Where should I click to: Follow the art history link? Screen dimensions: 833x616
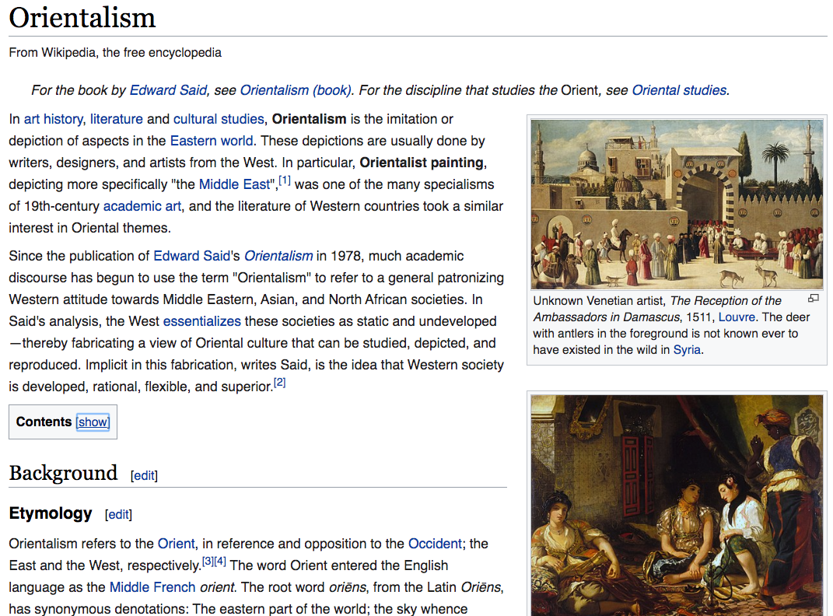click(53, 119)
